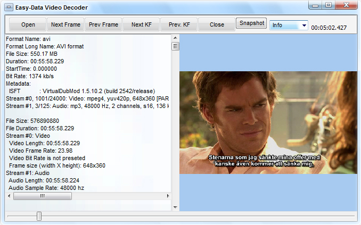Screen dimensions: 361x225
Task: Click the vertical scrollbar thumb
Action: pyautogui.click(x=175, y=46)
